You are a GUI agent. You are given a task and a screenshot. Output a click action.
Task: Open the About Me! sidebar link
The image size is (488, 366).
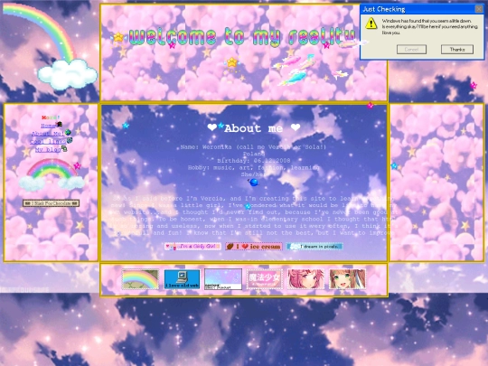point(48,134)
